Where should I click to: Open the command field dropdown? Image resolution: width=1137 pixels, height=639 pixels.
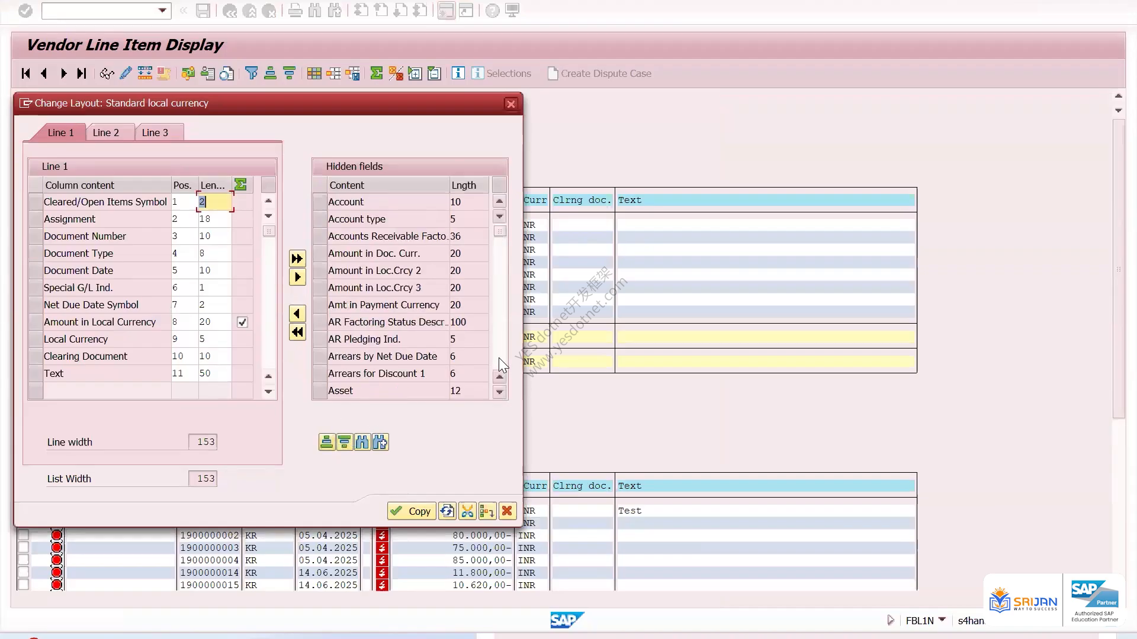click(x=162, y=10)
